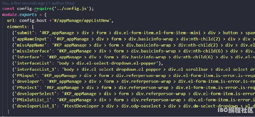255x117 pixels.
Task: Place cursor on the require keyword
Action: point(43,8)
